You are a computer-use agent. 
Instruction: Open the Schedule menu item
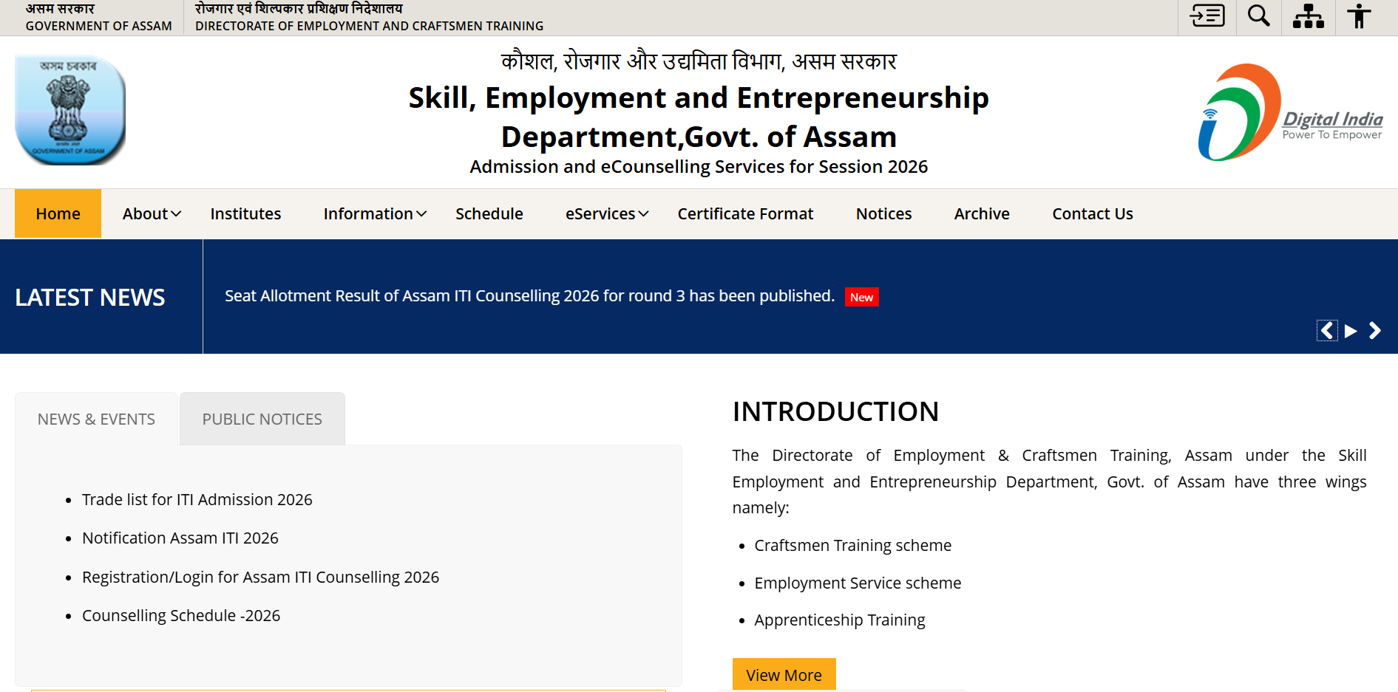click(489, 213)
